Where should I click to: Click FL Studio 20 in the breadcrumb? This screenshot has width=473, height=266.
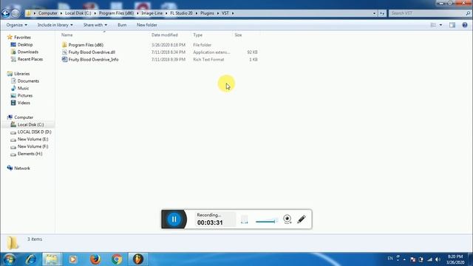point(181,13)
